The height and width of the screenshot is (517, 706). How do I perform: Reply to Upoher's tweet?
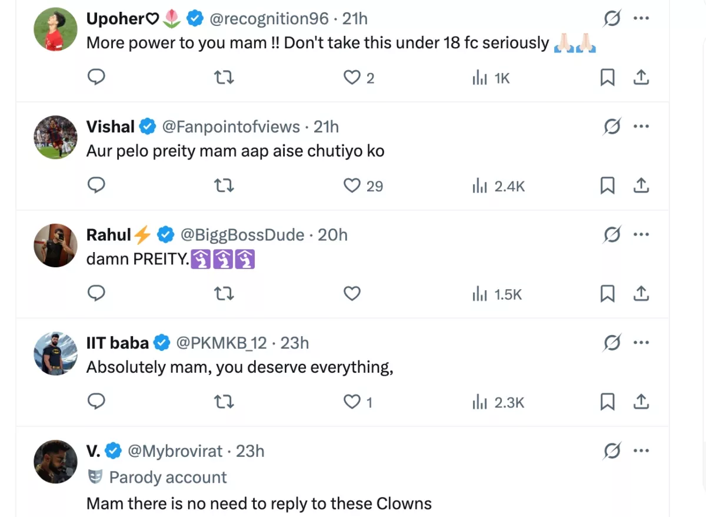96,77
